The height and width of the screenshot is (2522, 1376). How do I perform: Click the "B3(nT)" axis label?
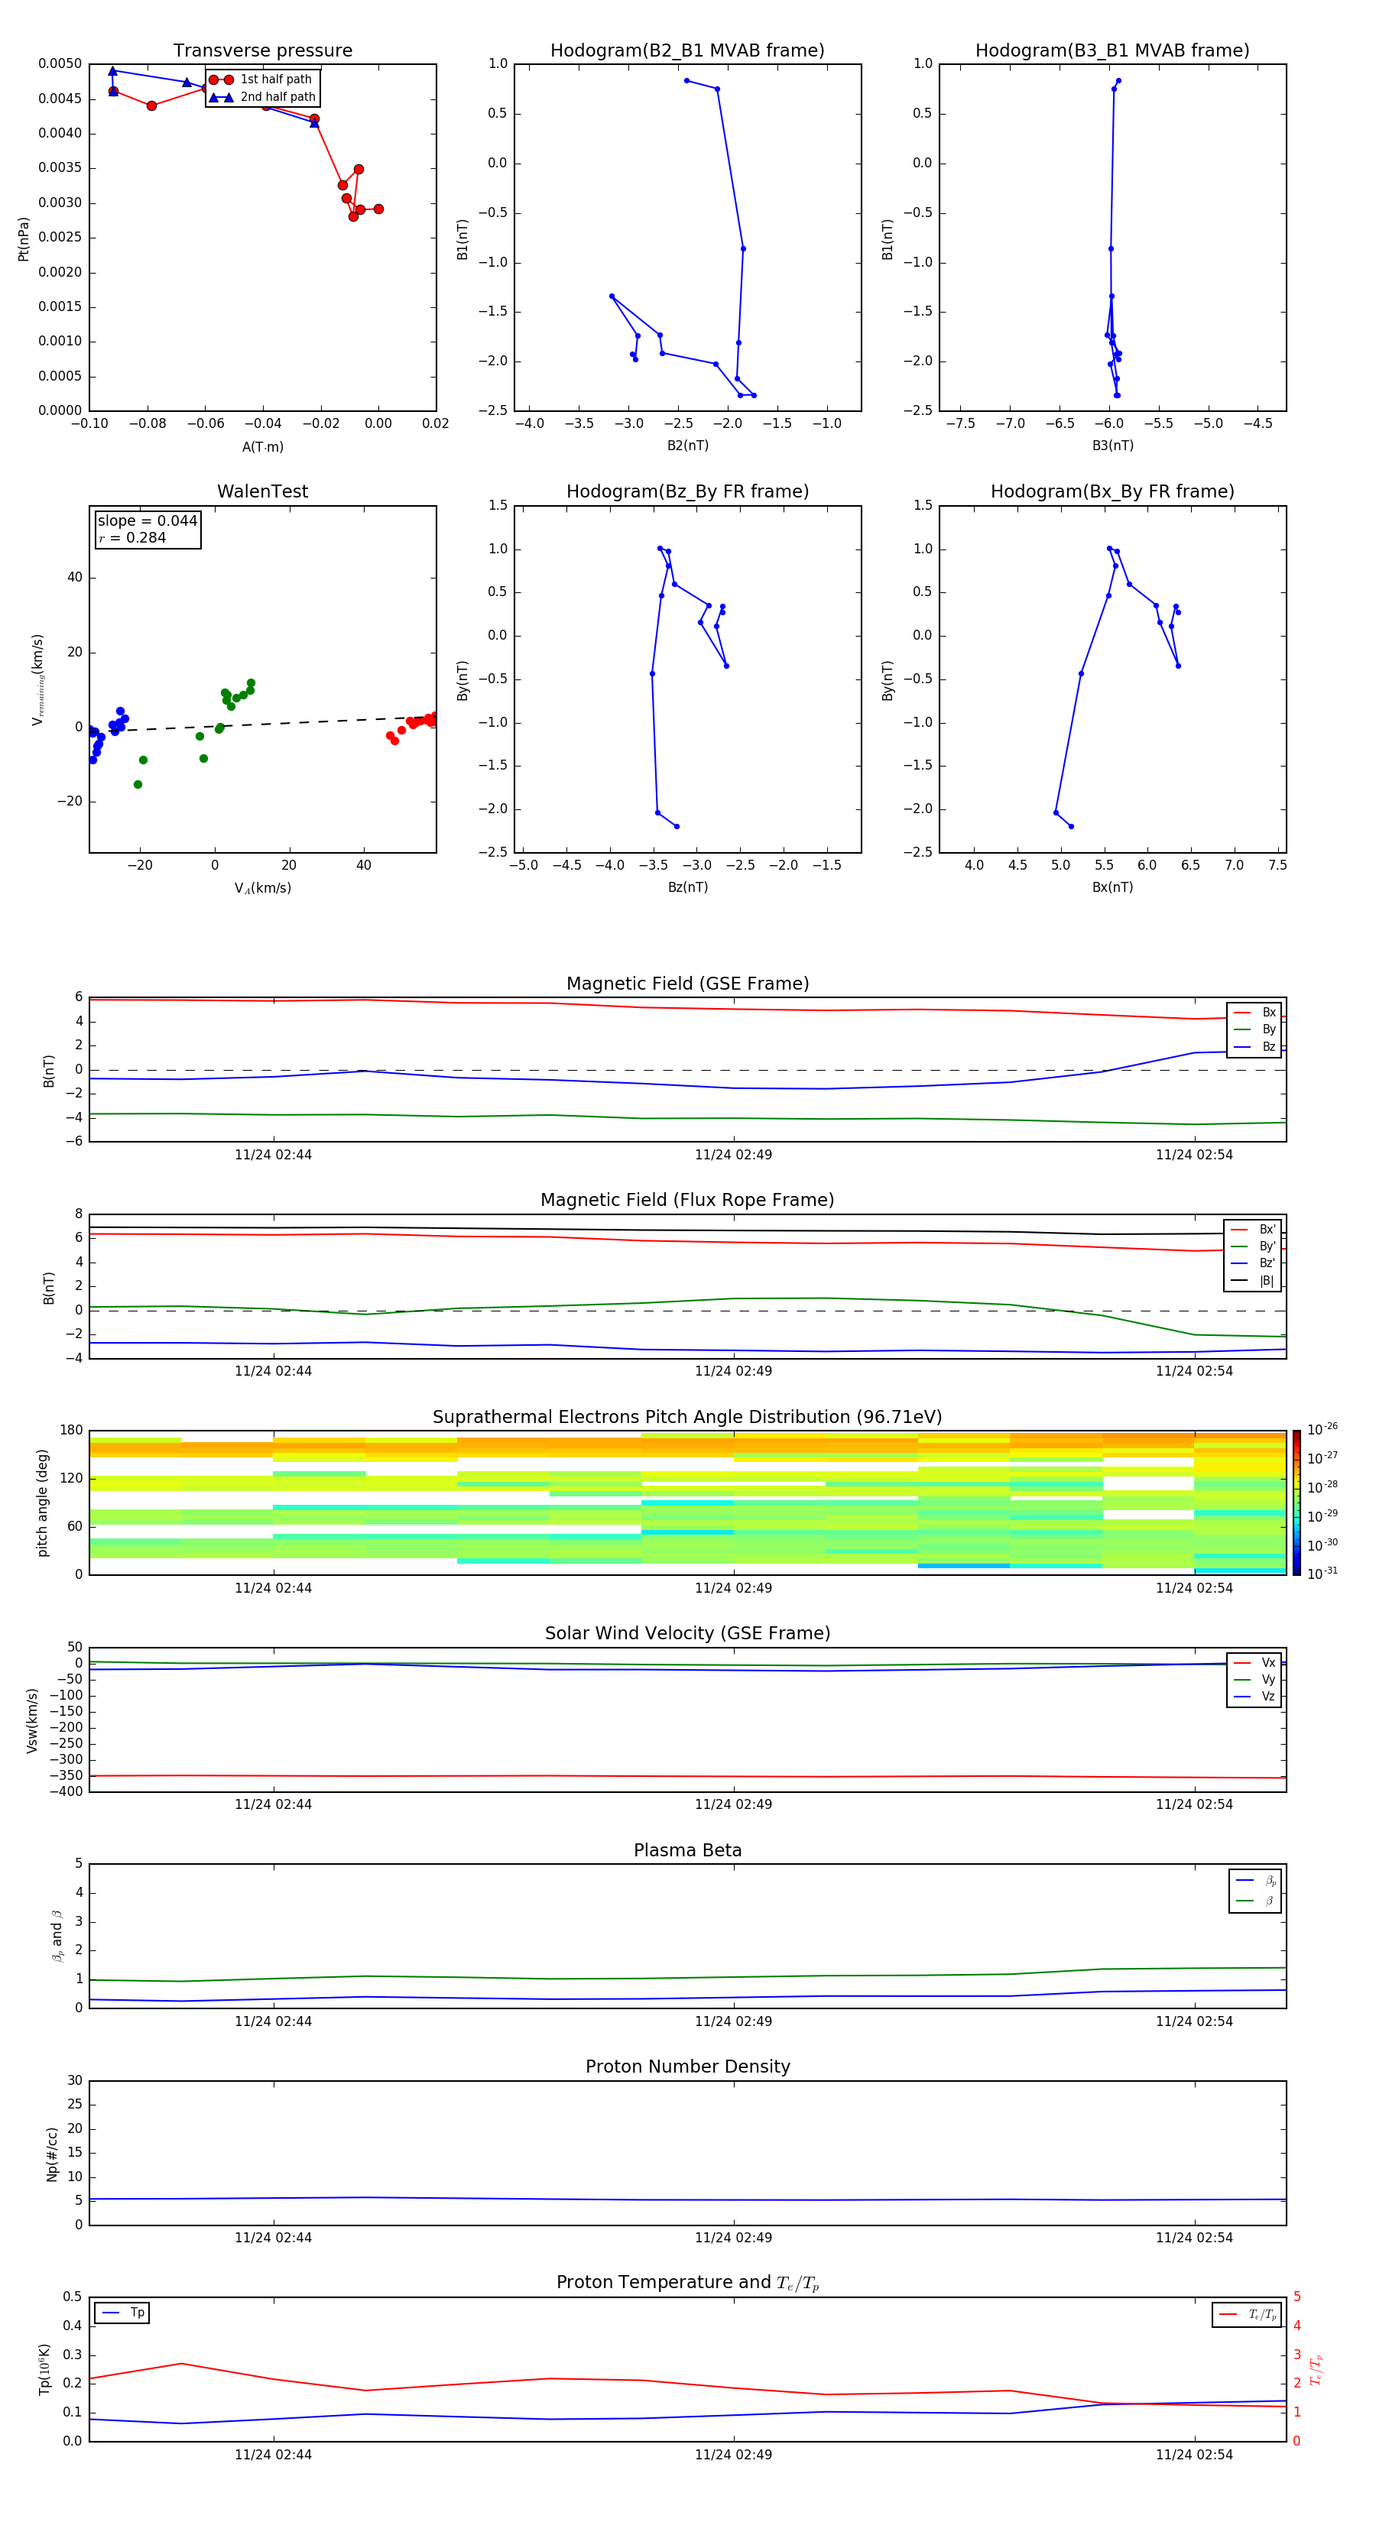pos(1112,446)
